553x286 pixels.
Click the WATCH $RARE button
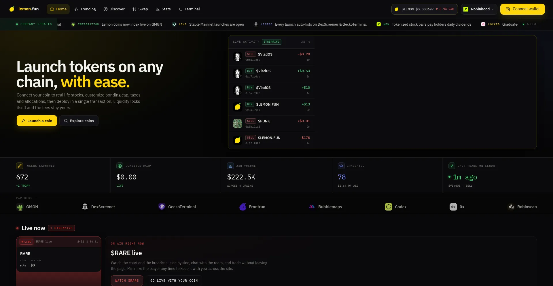[x=127, y=281]
